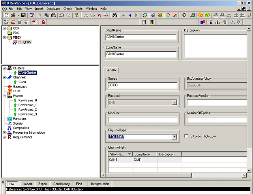Click the crossed-out pink X structure icon
253x194 pixels.
pos(99,15)
